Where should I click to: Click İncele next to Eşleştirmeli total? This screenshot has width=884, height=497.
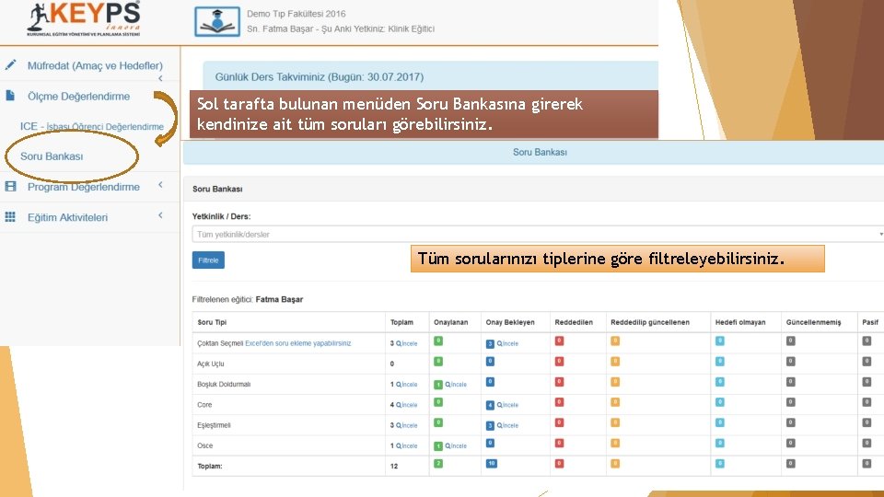pos(406,425)
